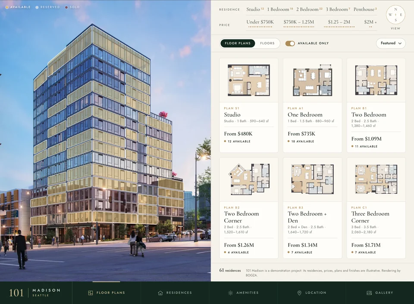Switch to the Floor Plans view pill
The image size is (414, 304).
click(238, 43)
